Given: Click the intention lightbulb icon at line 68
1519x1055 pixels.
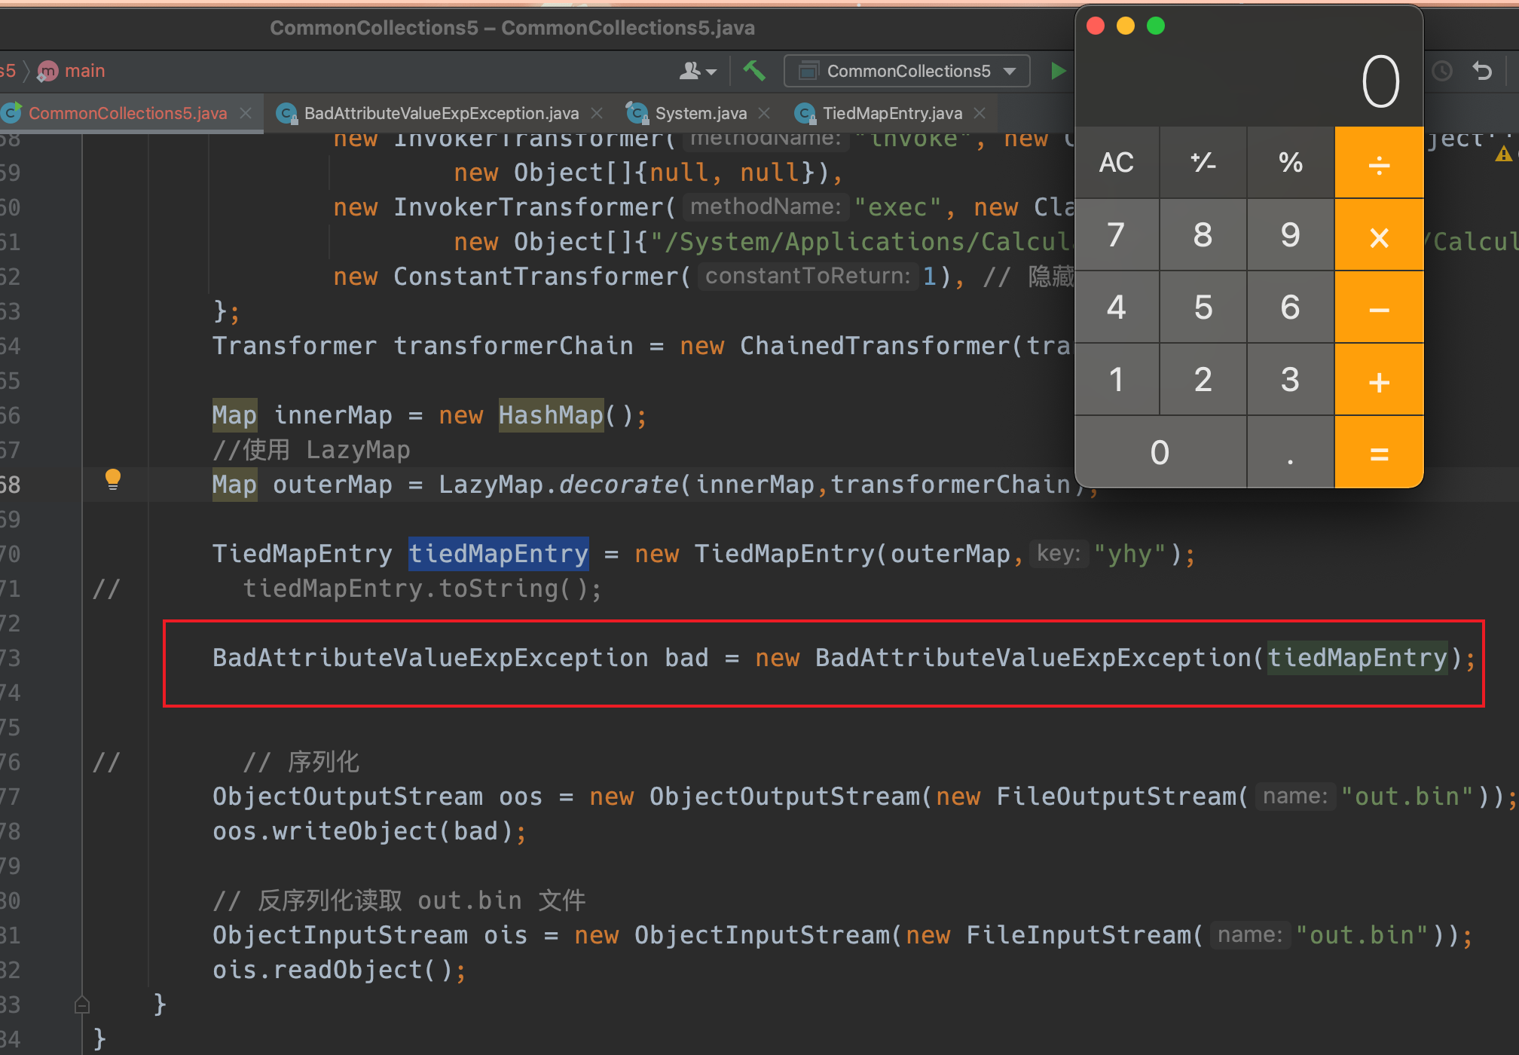Looking at the screenshot, I should point(113,479).
